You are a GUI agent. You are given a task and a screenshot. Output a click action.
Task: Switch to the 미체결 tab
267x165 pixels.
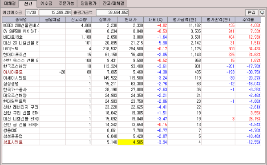10,3
